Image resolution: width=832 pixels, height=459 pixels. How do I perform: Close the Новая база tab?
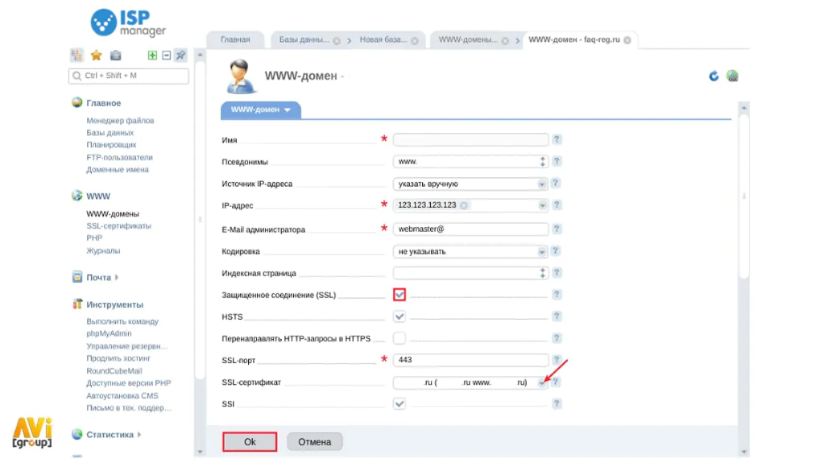(x=415, y=41)
